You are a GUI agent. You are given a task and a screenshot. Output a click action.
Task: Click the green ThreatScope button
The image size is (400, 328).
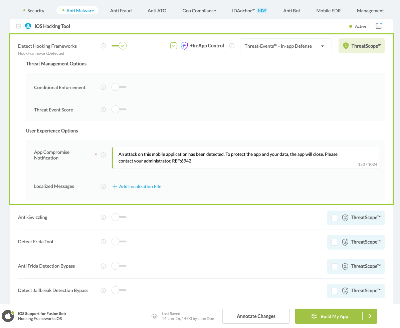362,46
